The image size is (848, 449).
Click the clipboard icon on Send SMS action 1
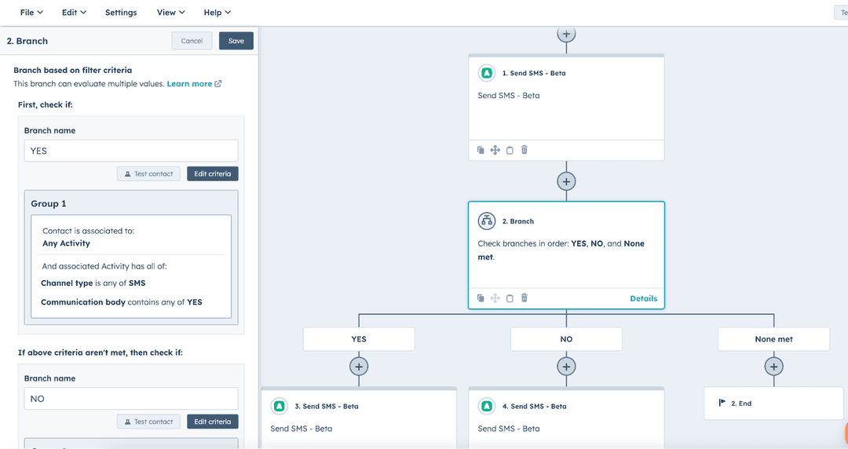[x=510, y=150]
